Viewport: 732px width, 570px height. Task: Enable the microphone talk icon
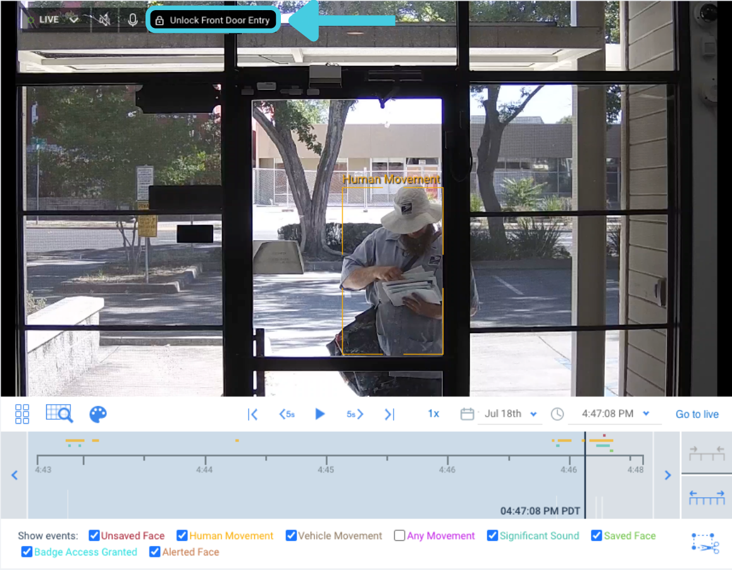click(132, 20)
